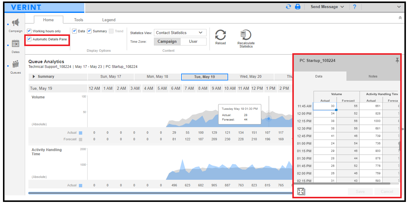This screenshot has width=408, height=204.
Task: Click Handling Time actual value 905
Action: pos(214,185)
